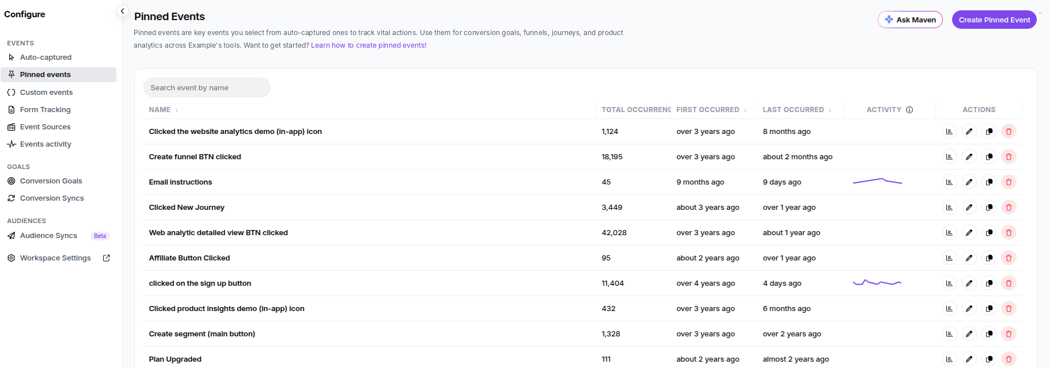The image size is (1050, 368).
Task: Duplicate clicked on the sign up button event
Action: coord(989,283)
